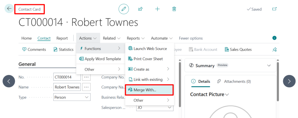Open the Salesperson code dropdown
This screenshot has height=118, width=298.
pyautogui.click(x=170, y=108)
